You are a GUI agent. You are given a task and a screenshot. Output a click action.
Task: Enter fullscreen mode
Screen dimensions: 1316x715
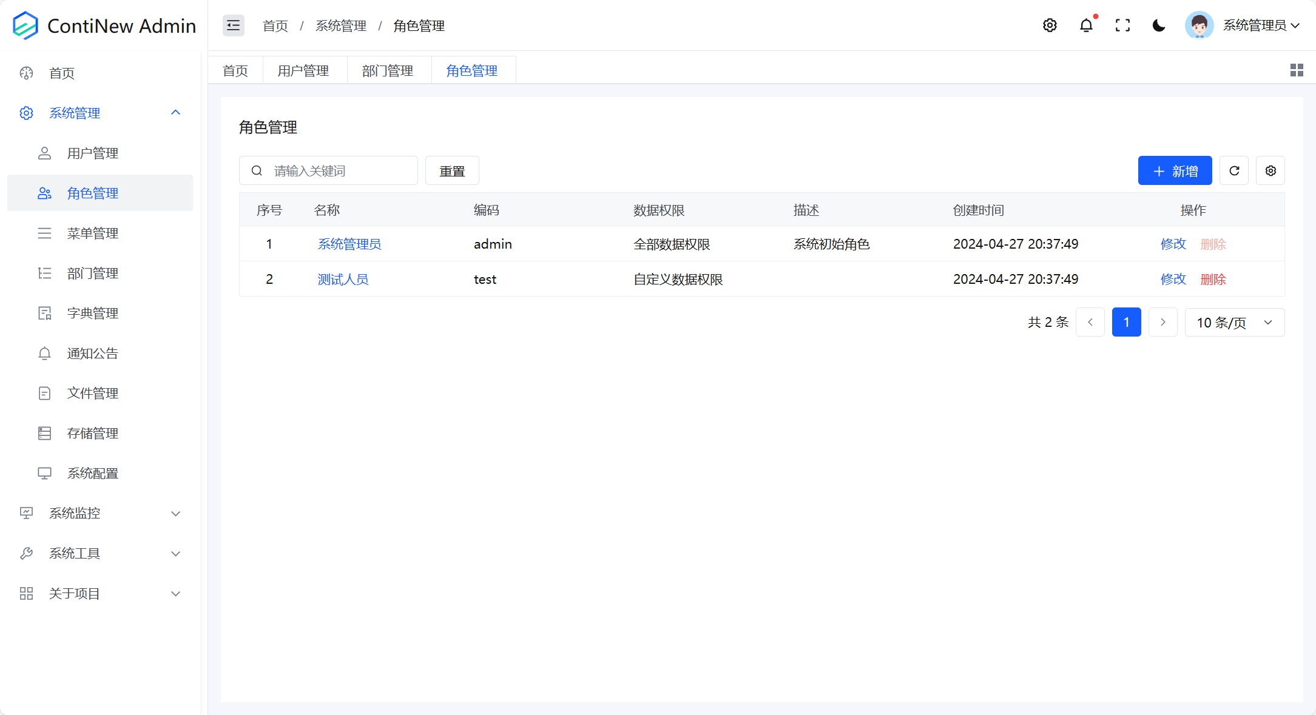[x=1123, y=25]
